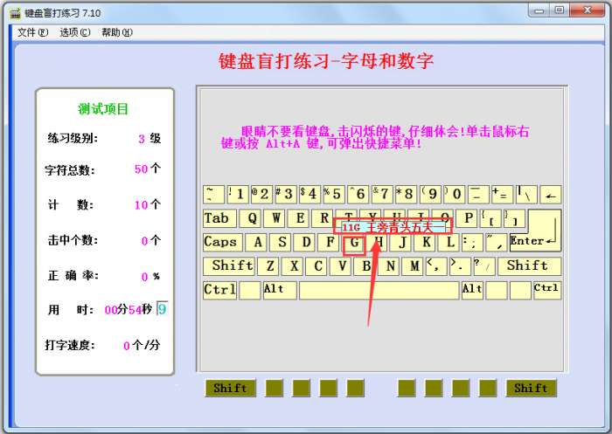Click the 字符总数 value 50个
The height and width of the screenshot is (434, 612).
pos(148,169)
